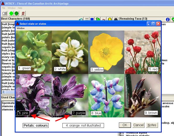Select the '5. red' state label
The image size is (174, 136).
coord(153,69)
